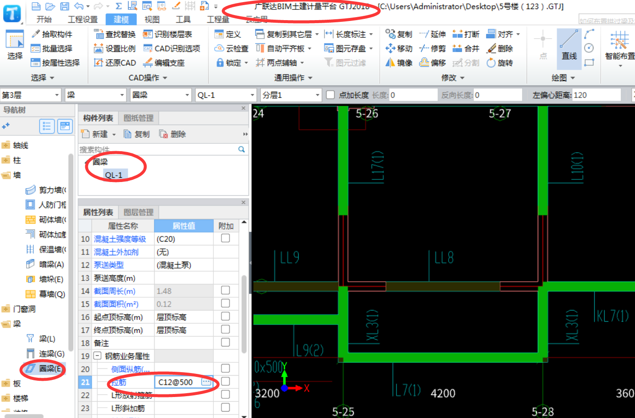635x418 pixels.
Task: Select the 延伸 extend tool
Action: tap(432, 34)
